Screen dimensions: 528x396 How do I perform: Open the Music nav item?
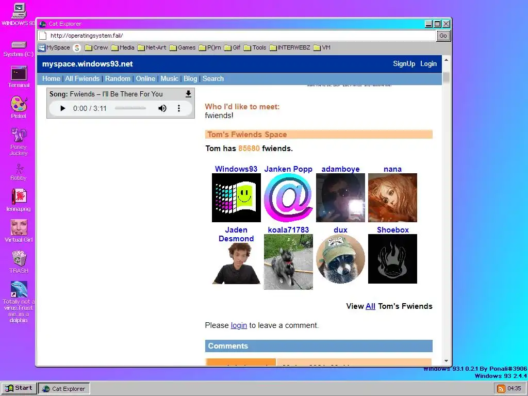(169, 79)
